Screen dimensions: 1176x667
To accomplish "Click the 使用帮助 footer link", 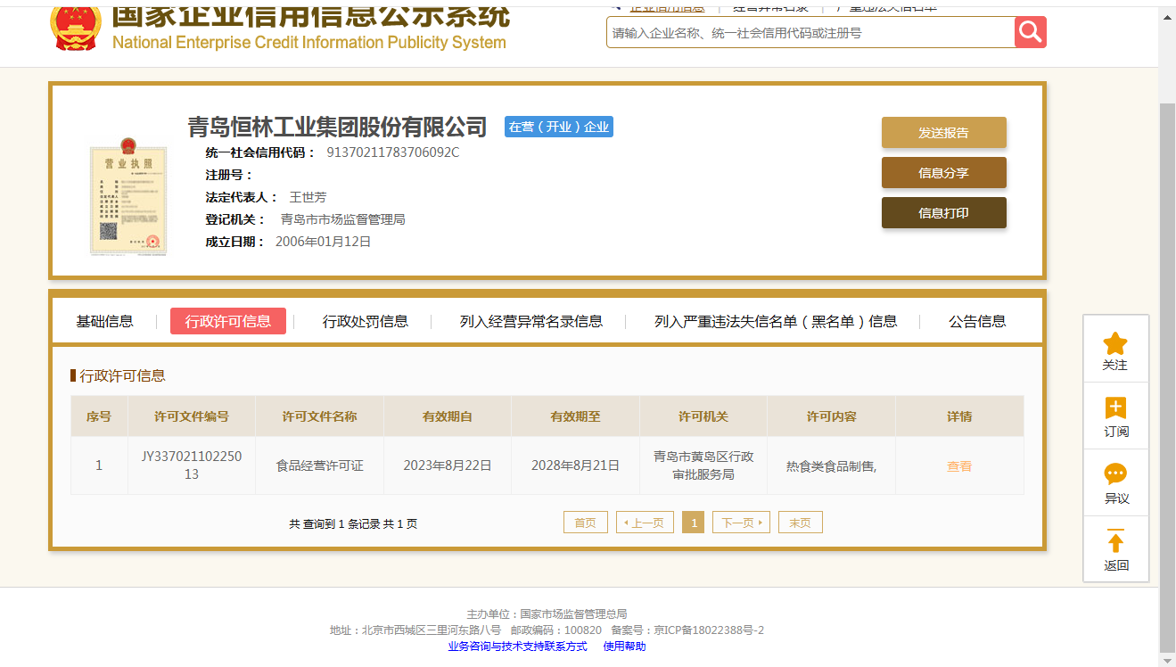I will (x=624, y=646).
